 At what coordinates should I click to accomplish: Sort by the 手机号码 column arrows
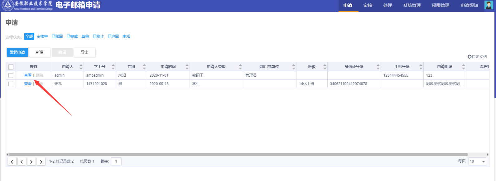421,67
